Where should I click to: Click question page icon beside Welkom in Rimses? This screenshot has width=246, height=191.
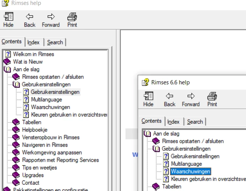(8, 54)
